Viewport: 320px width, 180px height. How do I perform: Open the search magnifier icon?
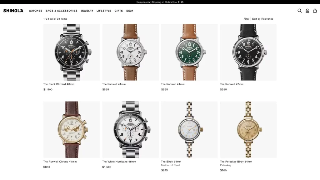(299, 11)
